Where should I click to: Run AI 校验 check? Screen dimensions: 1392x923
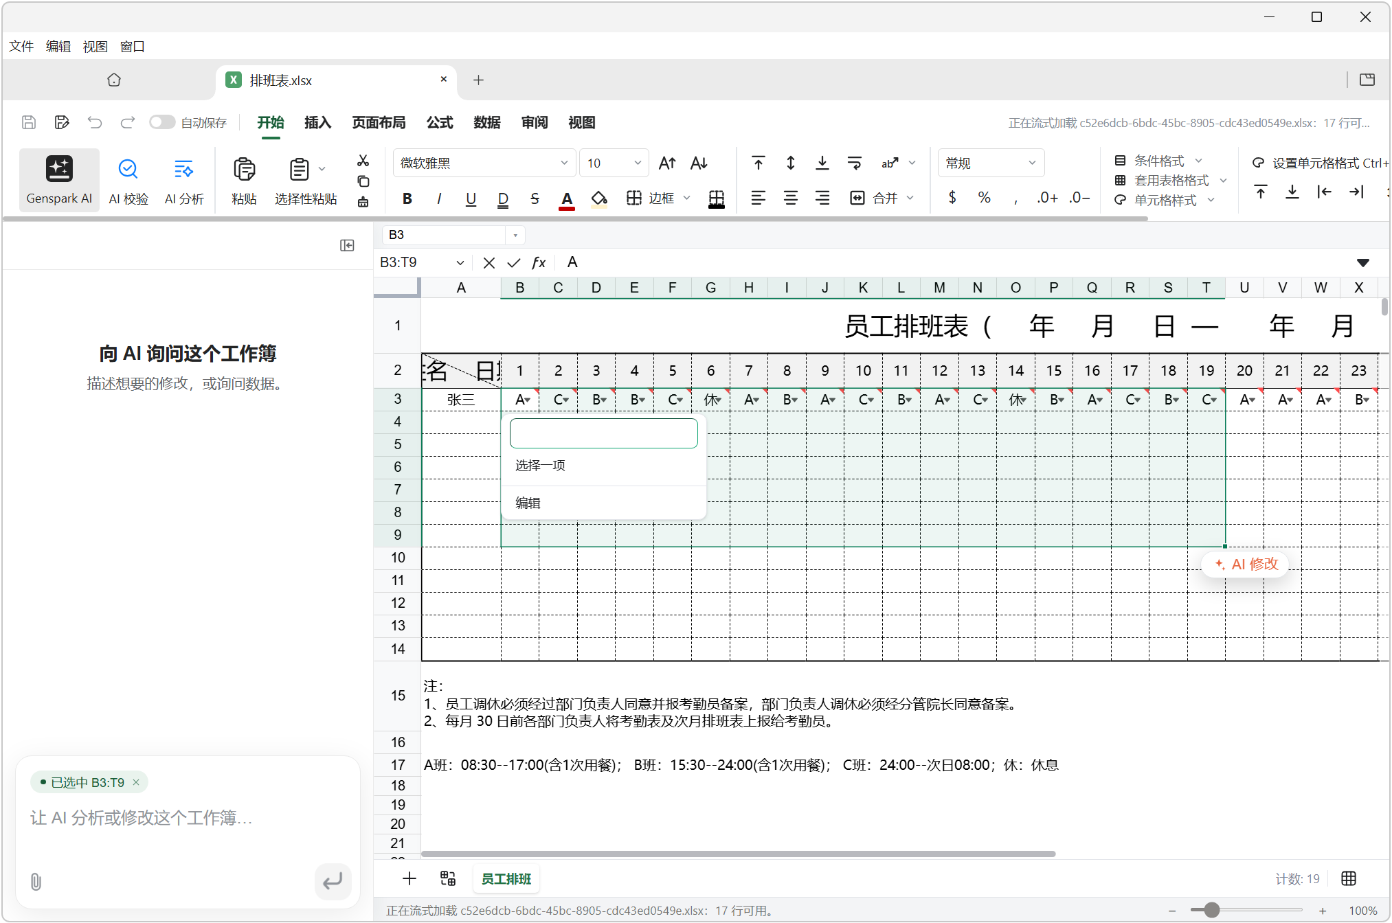(x=128, y=180)
